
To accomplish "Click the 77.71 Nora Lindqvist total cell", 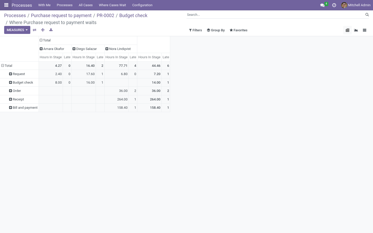I will coord(117,66).
